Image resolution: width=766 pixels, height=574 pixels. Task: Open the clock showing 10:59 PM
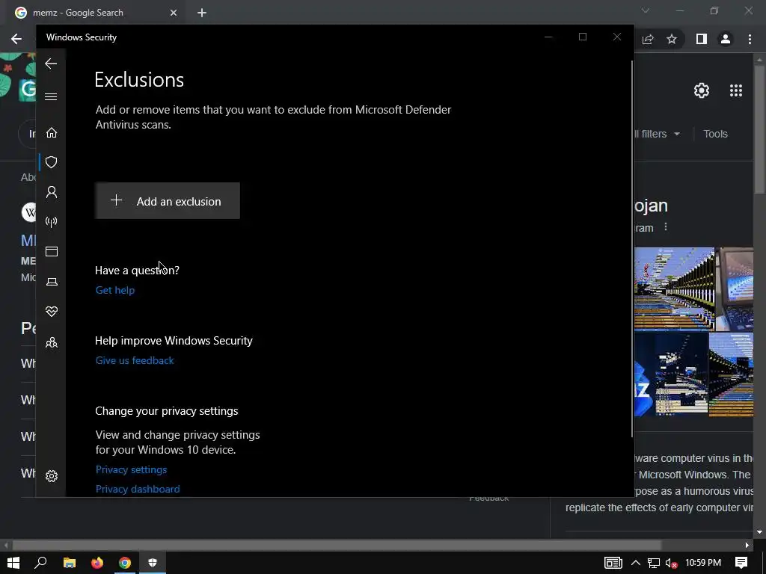pyautogui.click(x=703, y=563)
